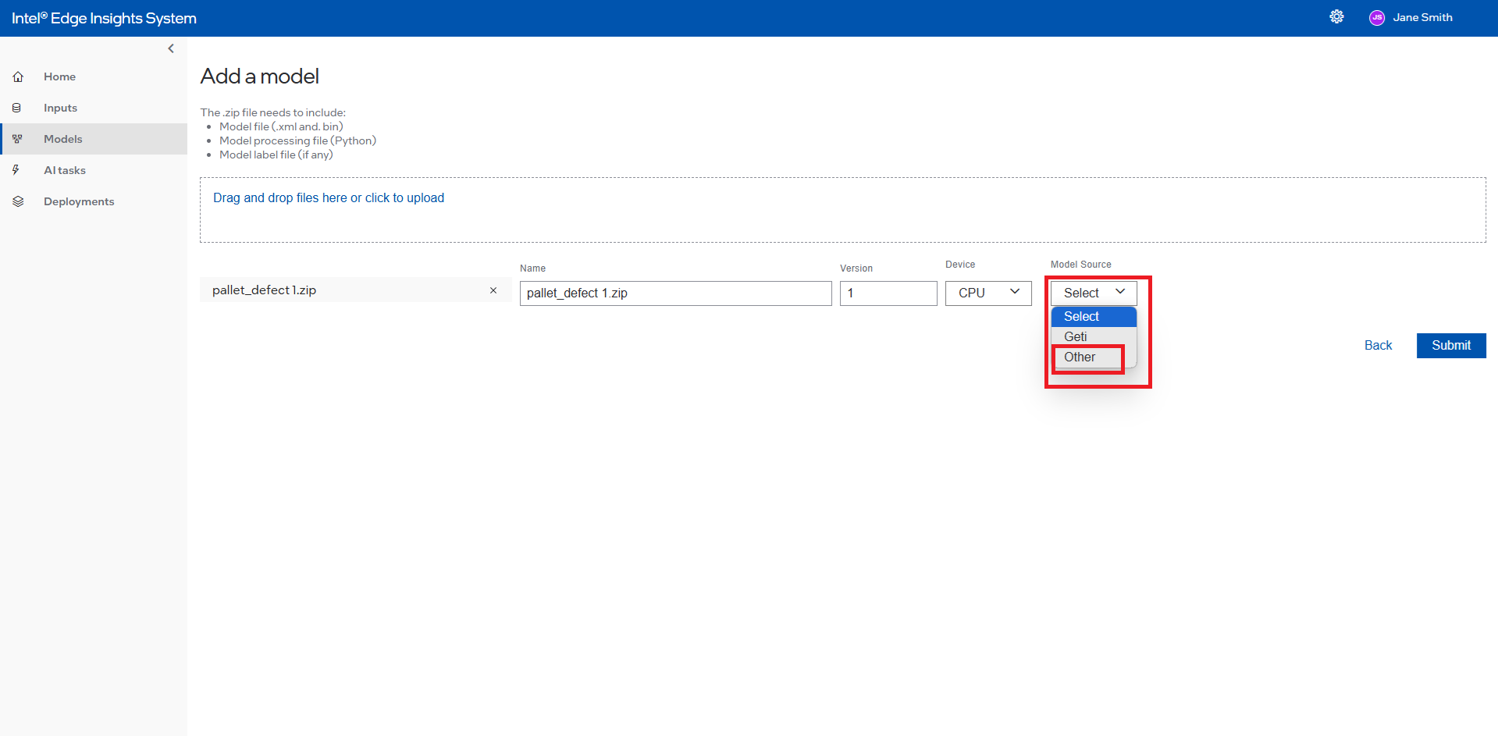Screen dimensions: 1498x736
Task: Click the Device label
Action: point(960,265)
